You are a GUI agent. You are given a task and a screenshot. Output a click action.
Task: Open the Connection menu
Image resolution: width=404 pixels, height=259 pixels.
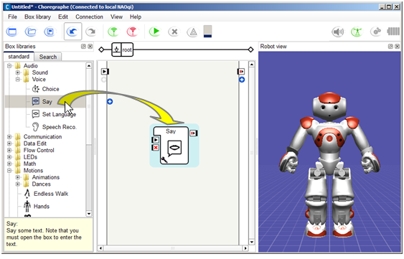tap(89, 17)
